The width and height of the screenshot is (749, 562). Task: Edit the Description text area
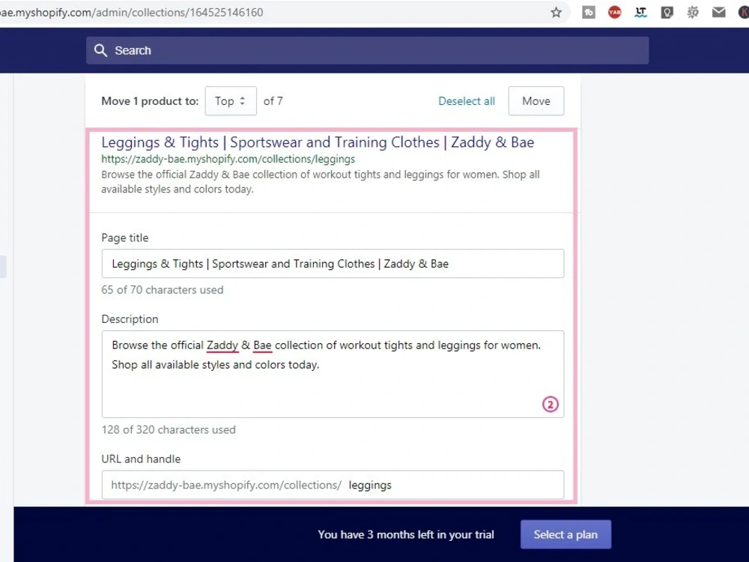tap(333, 374)
